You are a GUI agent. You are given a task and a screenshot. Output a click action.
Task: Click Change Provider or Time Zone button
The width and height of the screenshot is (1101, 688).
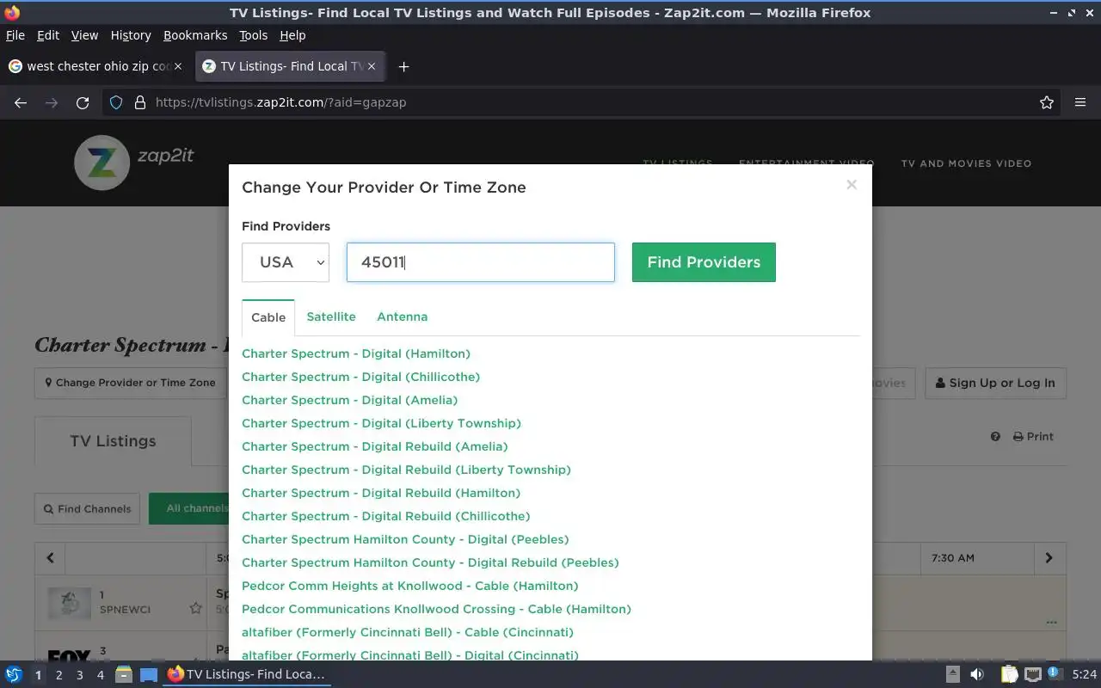pos(131,383)
